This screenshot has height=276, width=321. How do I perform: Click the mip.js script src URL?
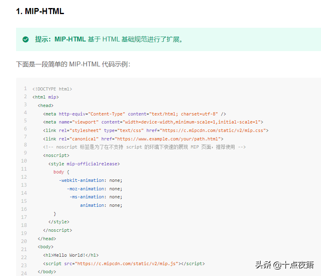(x=126, y=264)
